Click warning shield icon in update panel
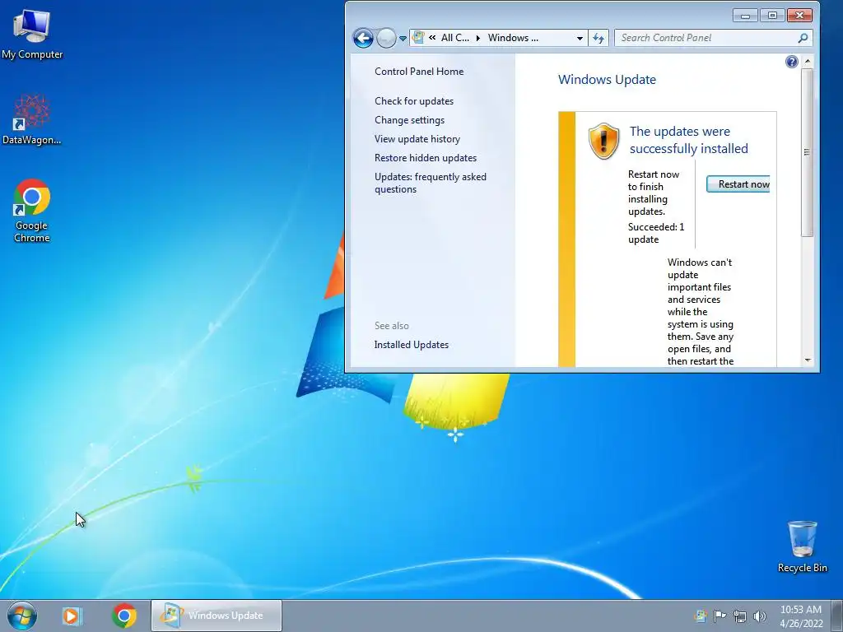This screenshot has width=843, height=632. [603, 141]
